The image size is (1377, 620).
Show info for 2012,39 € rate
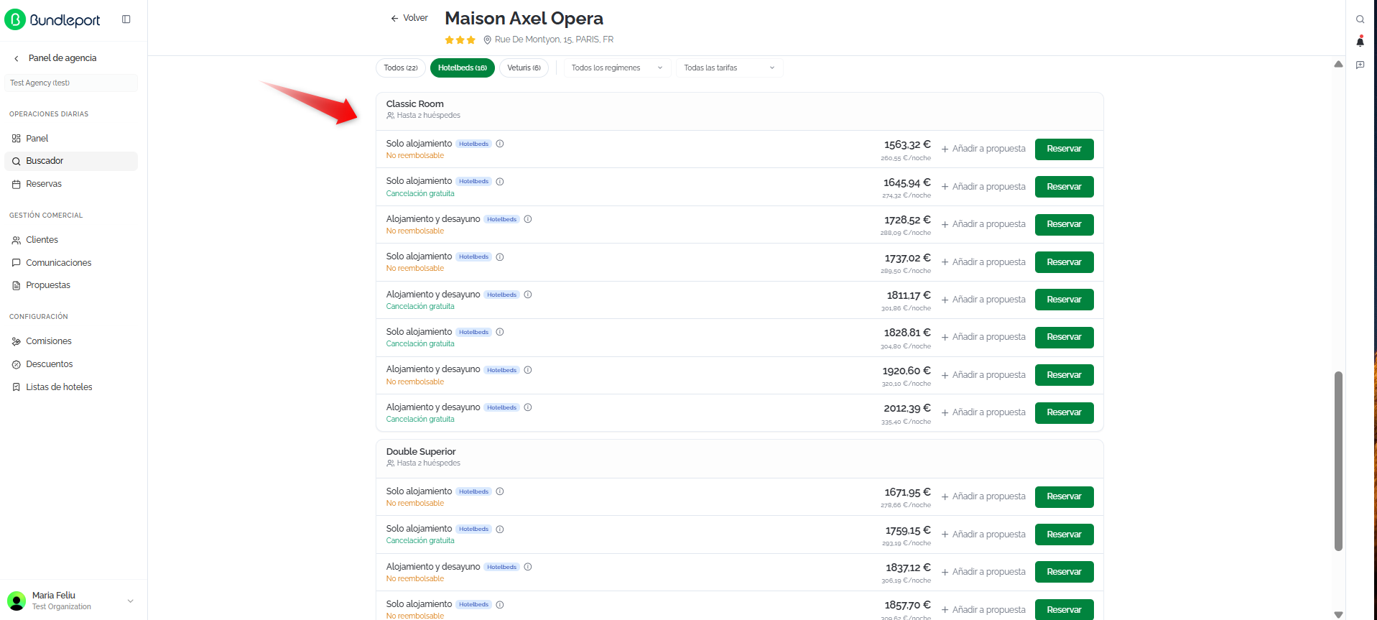tap(528, 407)
